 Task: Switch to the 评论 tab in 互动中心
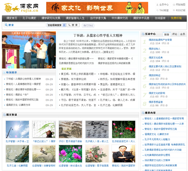(175, 34)
